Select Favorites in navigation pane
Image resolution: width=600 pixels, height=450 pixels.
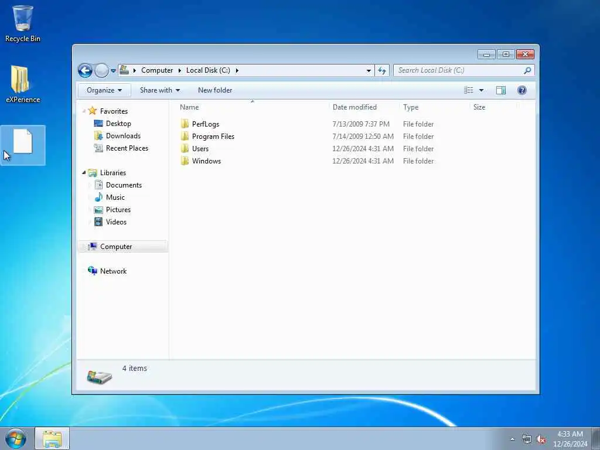click(114, 111)
